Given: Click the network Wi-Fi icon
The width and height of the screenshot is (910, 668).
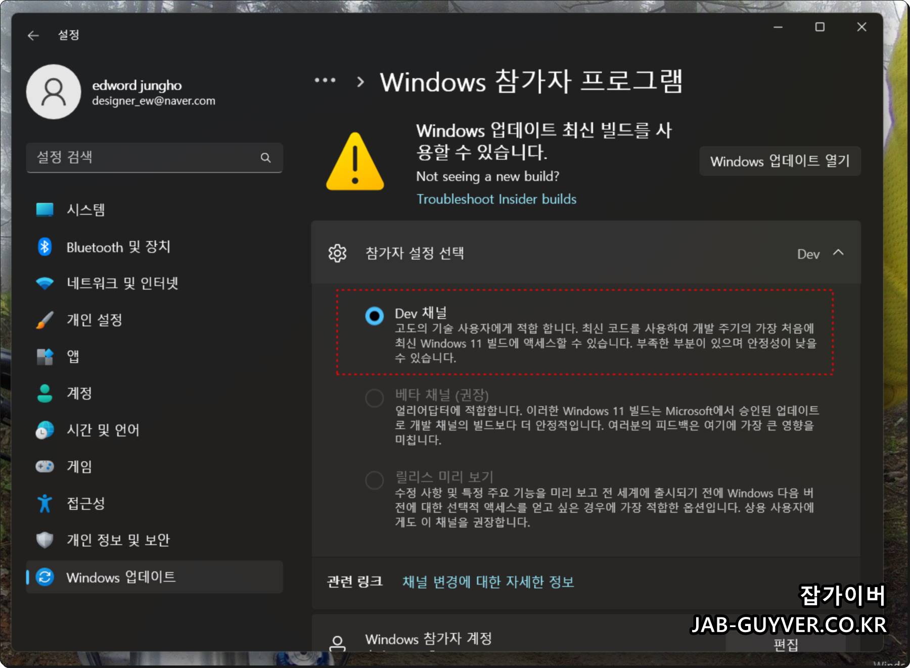Looking at the screenshot, I should pos(45,283).
